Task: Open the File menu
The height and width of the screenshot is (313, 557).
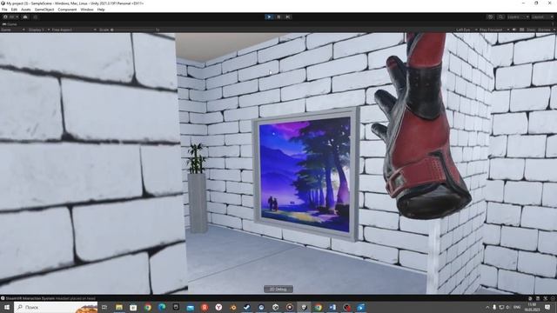Action: pyautogui.click(x=4, y=10)
